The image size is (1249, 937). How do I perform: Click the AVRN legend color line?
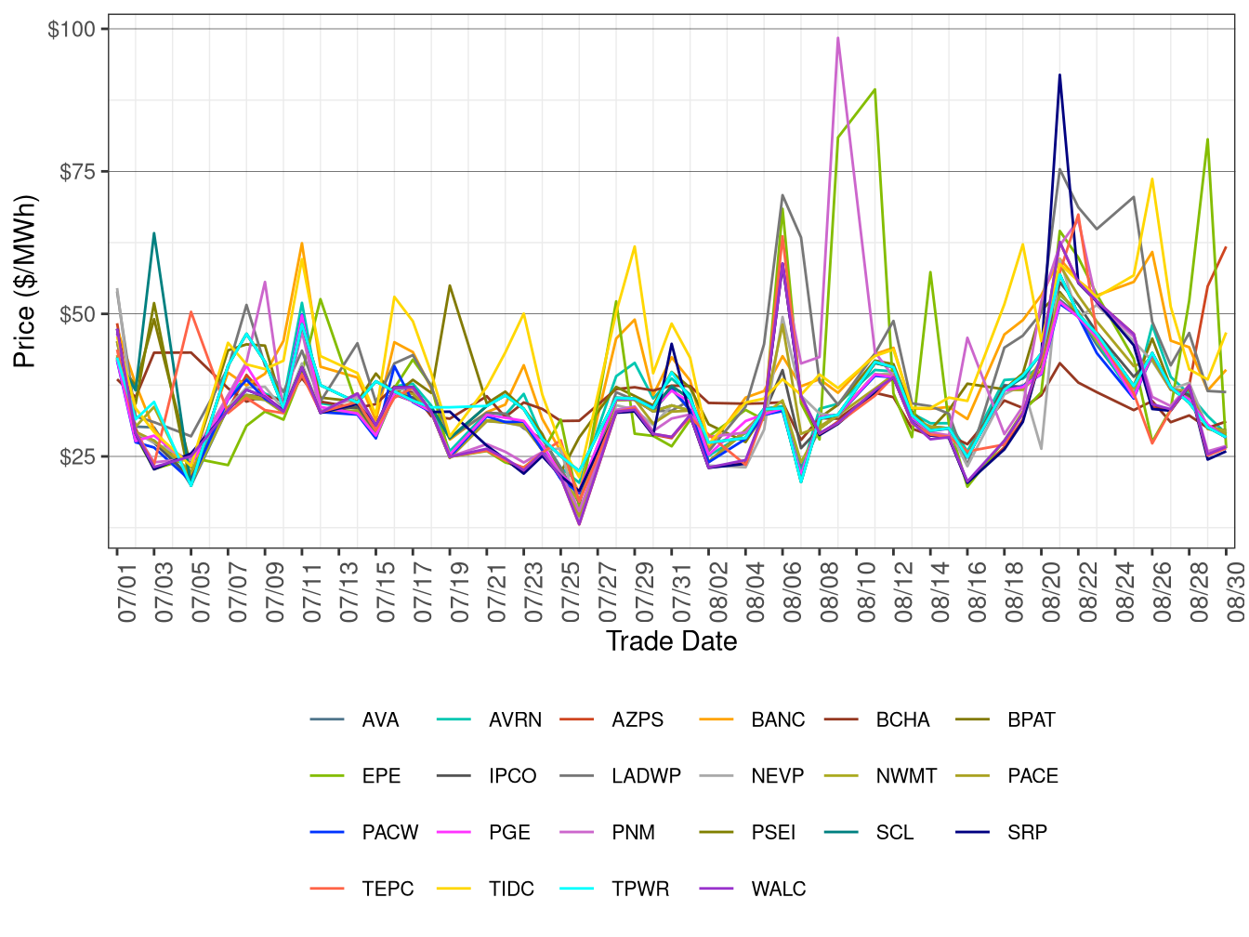453,720
